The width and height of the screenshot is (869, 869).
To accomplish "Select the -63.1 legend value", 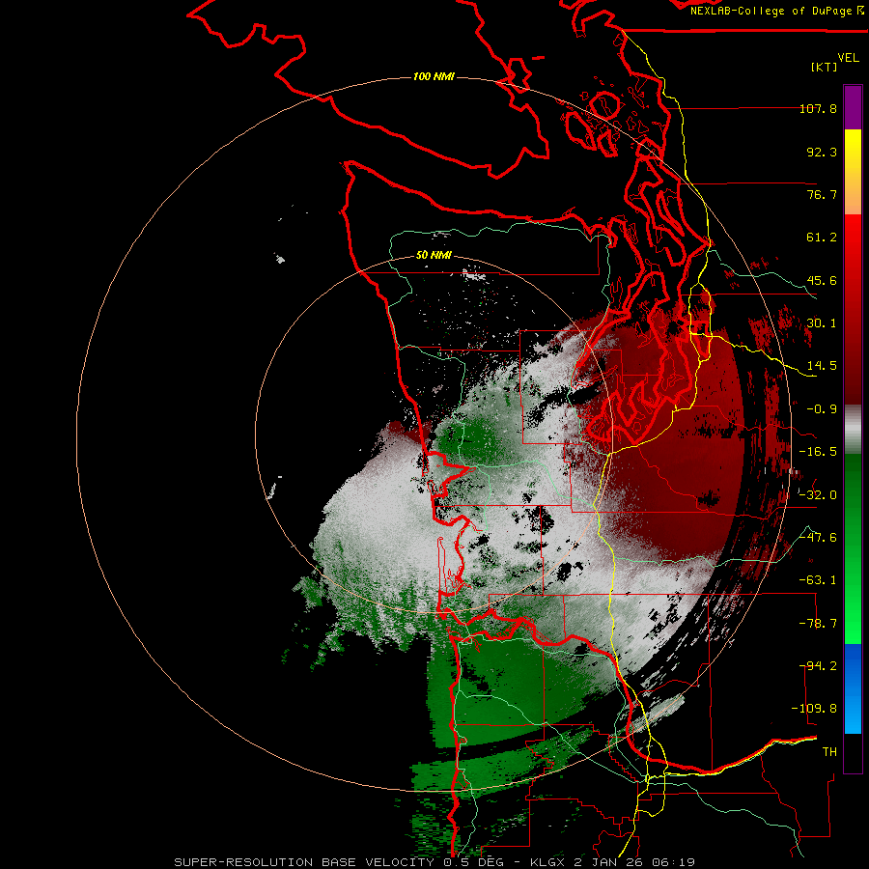I will pos(818,580).
